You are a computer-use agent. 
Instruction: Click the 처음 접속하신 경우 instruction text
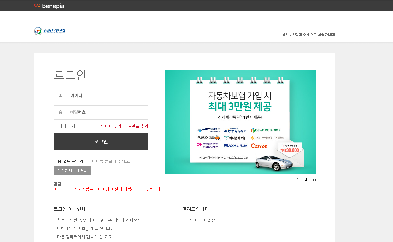pyautogui.click(x=92, y=161)
